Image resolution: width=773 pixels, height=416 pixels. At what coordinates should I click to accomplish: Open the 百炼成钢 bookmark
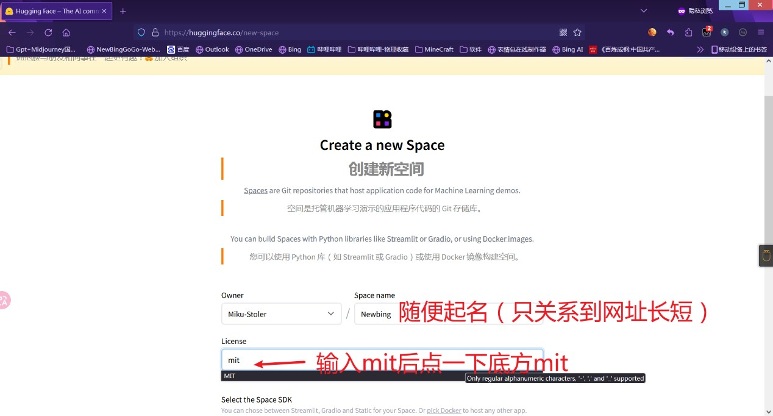625,49
